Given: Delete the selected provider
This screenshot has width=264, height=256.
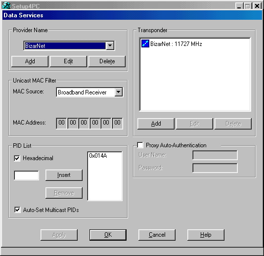Looking at the screenshot, I should pyautogui.click(x=107, y=61).
